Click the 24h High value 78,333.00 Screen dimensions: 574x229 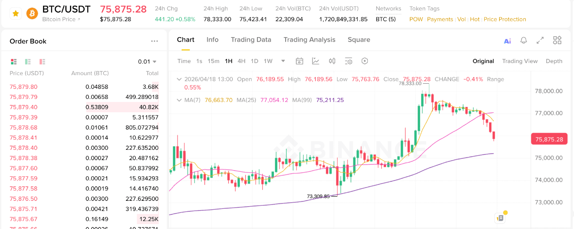pos(217,19)
